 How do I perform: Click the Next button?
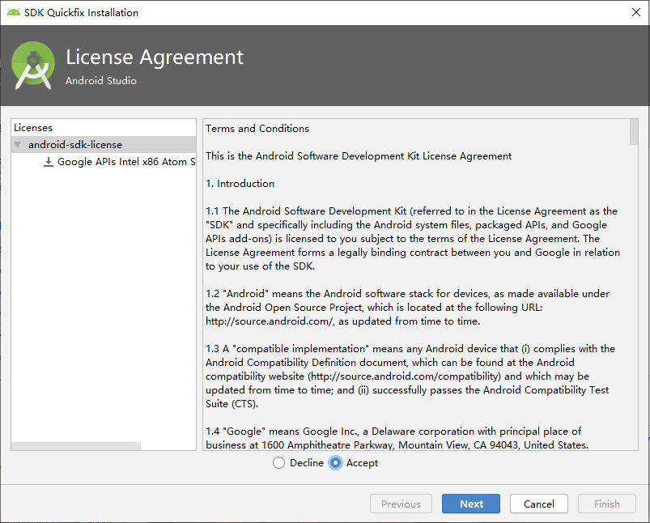tap(471, 504)
